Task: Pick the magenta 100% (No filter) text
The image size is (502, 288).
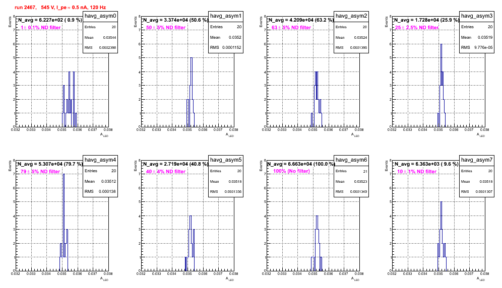Action: tap(292, 171)
